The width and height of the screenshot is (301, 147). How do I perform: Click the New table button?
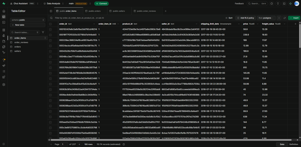tap(27, 25)
